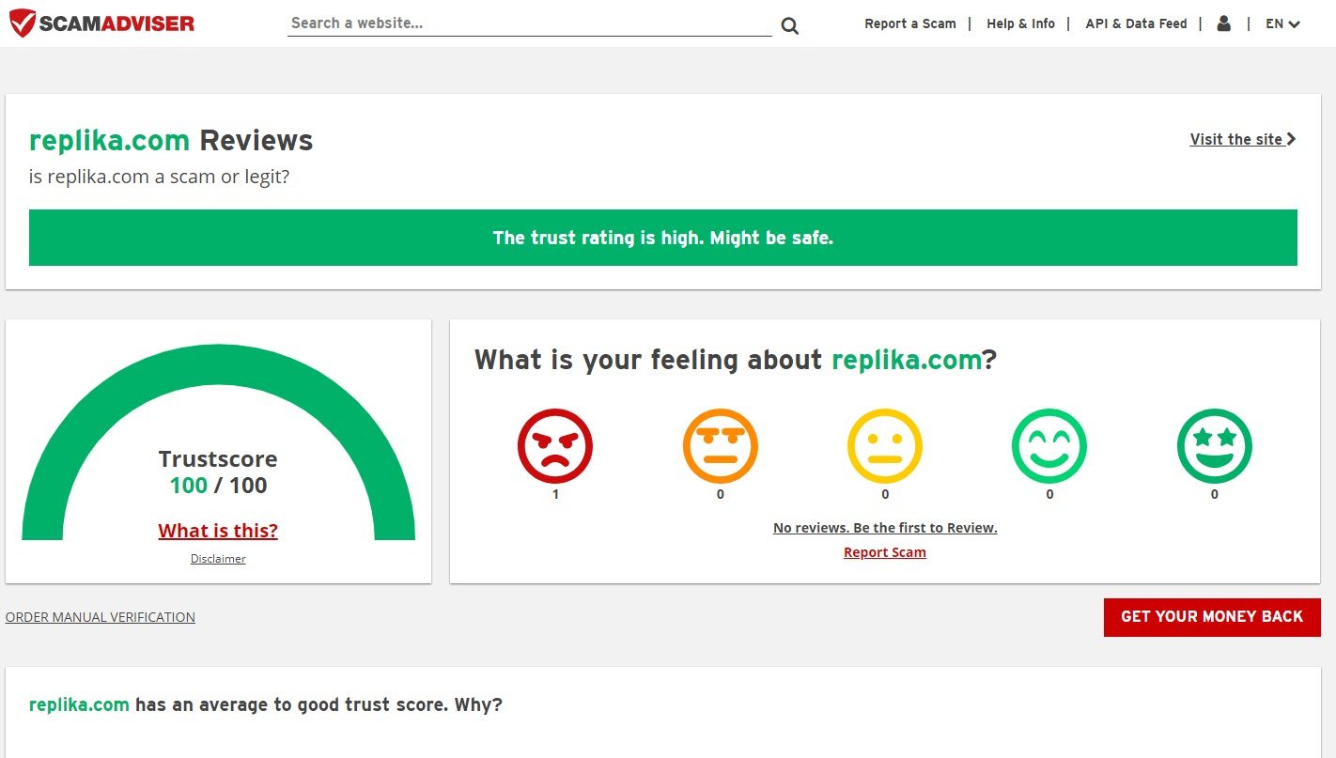Screen dimensions: 1336x758
Task: Choose the yellow neutral face rating
Action: [885, 446]
